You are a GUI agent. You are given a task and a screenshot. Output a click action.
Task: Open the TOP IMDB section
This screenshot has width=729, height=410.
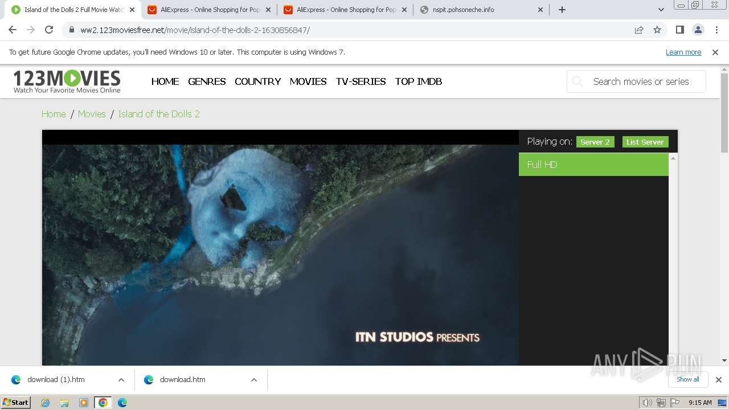tap(419, 81)
